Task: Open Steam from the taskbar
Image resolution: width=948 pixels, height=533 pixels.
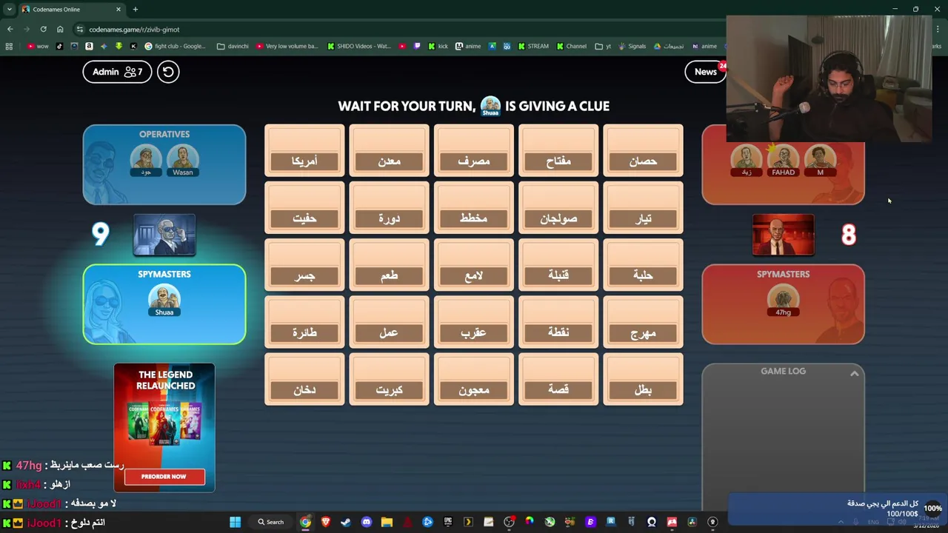Action: click(x=346, y=522)
